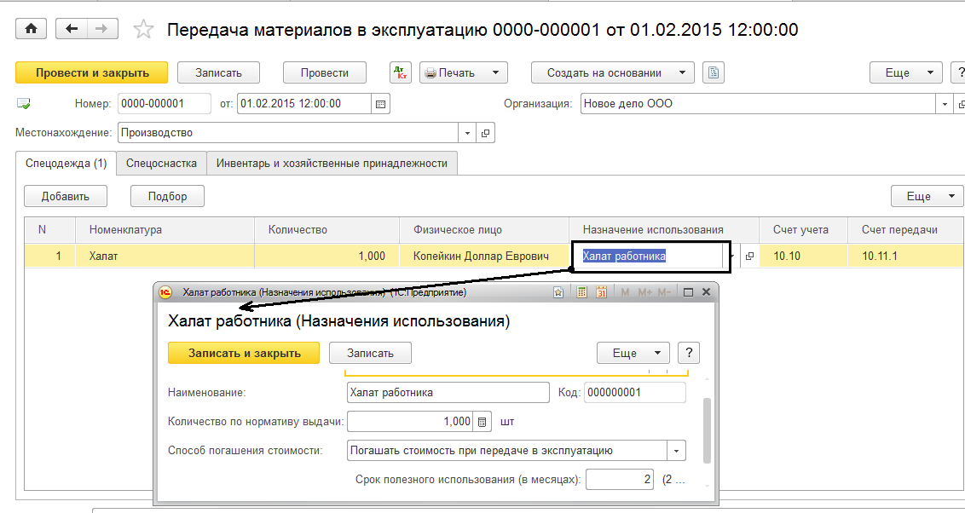Expand Местонахождение dropdown arrow

466,133
